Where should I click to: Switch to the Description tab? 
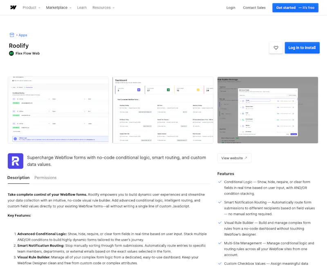pos(18,178)
